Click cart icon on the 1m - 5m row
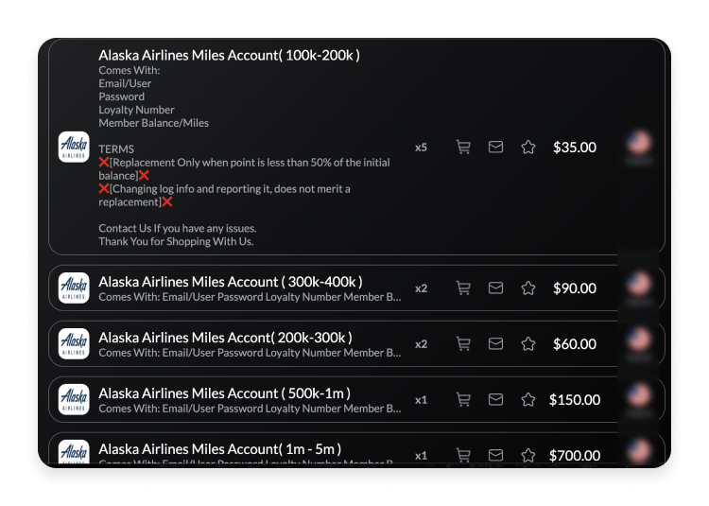Screen dimensions: 709x506 point(463,455)
